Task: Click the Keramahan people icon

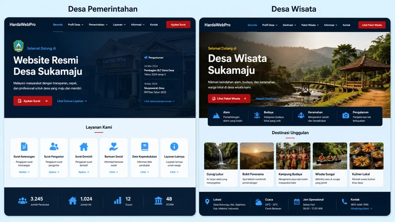Action: pyautogui.click(x=301, y=116)
